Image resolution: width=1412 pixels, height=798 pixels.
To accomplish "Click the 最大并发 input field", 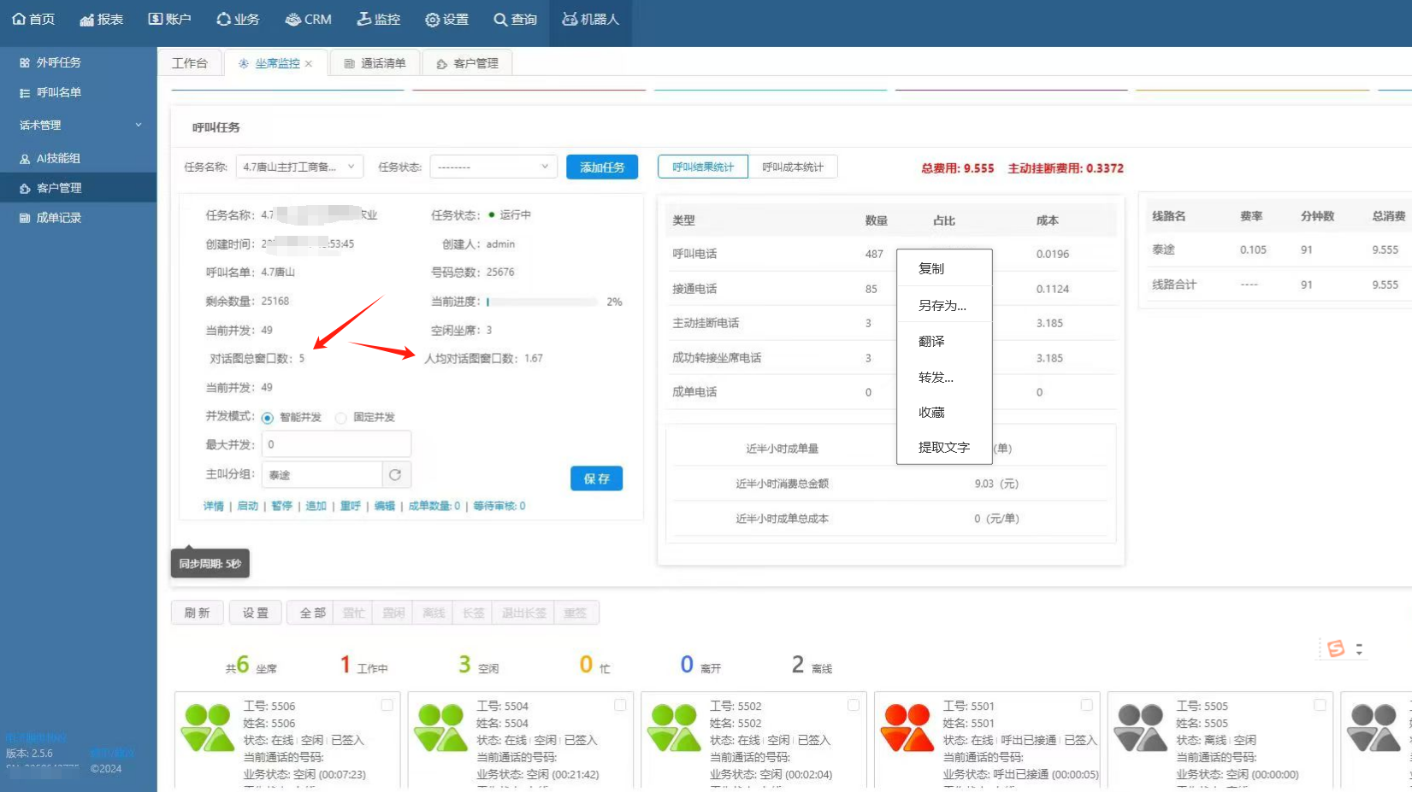I will tap(336, 444).
